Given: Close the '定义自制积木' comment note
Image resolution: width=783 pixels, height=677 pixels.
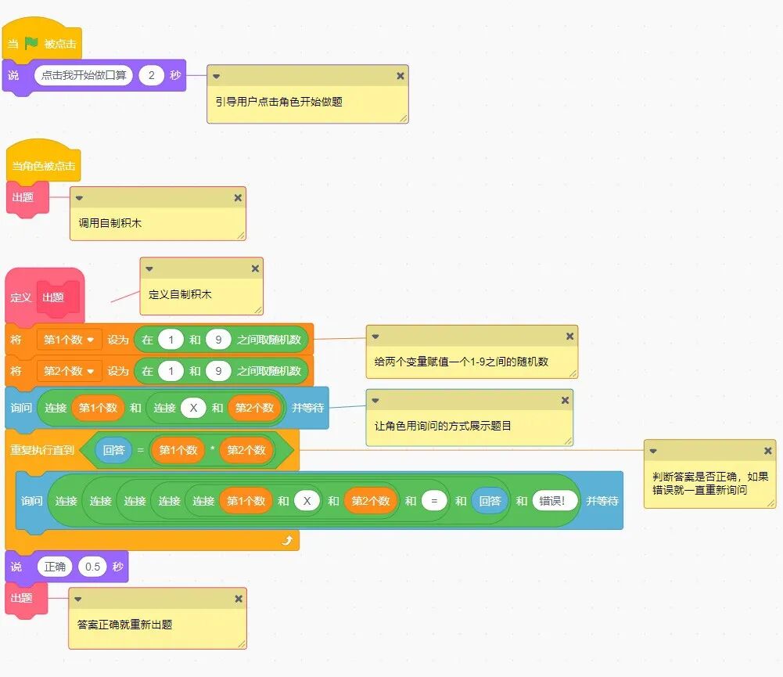Looking at the screenshot, I should pos(255,269).
